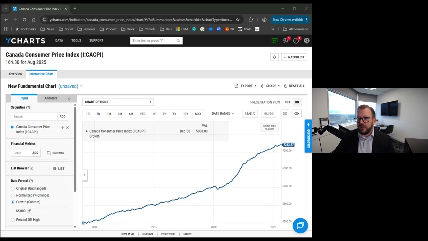Open Chrome profile icon
Viewport: 428px width, 241px height.
264,20
